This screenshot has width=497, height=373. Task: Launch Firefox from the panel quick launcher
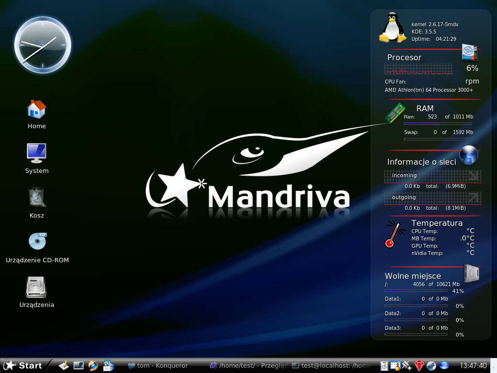click(93, 365)
